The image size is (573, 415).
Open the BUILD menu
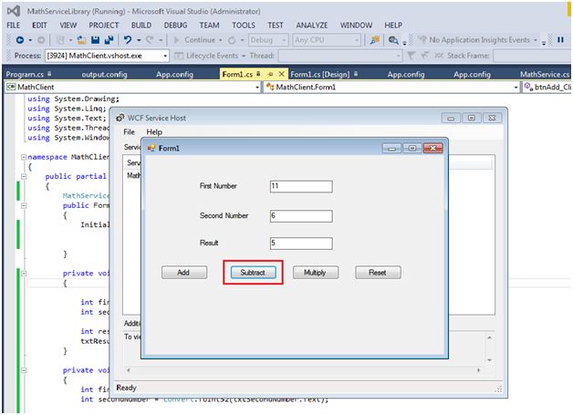pyautogui.click(x=141, y=26)
